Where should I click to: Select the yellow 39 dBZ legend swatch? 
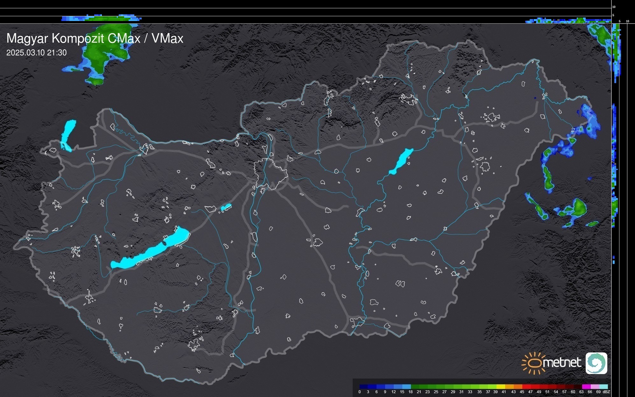[501, 386]
